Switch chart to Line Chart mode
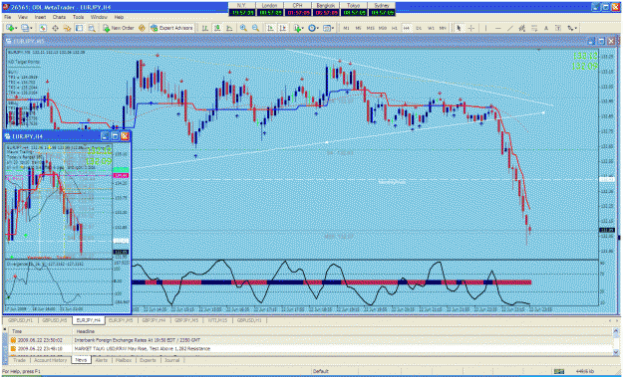 point(229,28)
